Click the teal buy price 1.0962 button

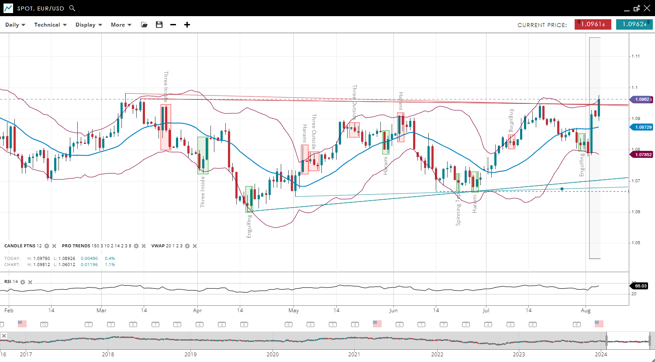pyautogui.click(x=634, y=24)
